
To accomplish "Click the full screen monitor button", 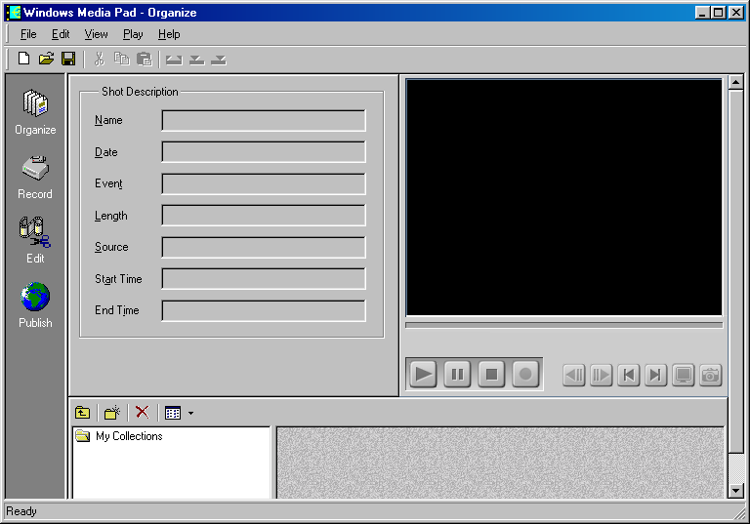I will 683,376.
